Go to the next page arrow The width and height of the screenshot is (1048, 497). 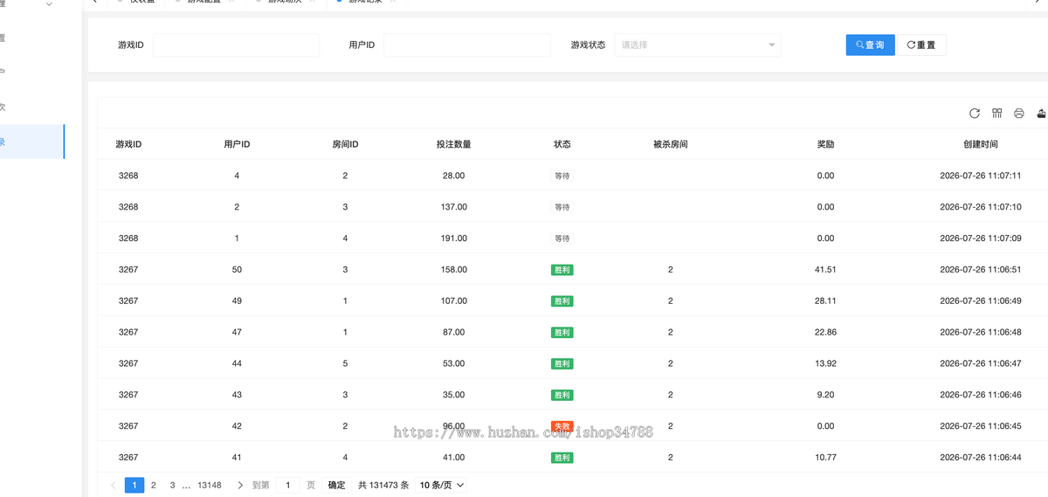[240, 485]
